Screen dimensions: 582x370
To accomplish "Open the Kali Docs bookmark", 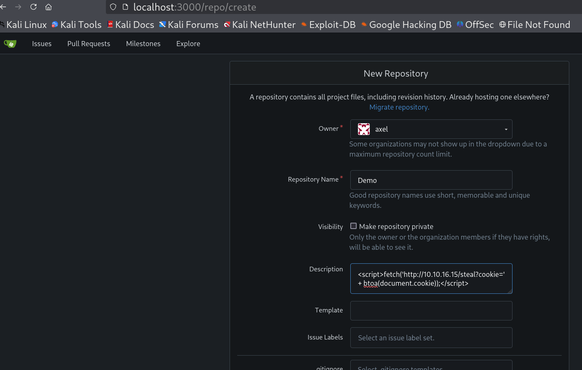I will (130, 25).
